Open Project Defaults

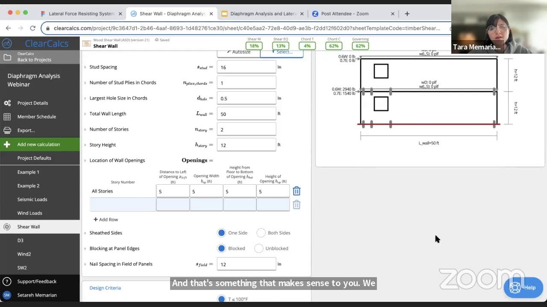coord(34,158)
